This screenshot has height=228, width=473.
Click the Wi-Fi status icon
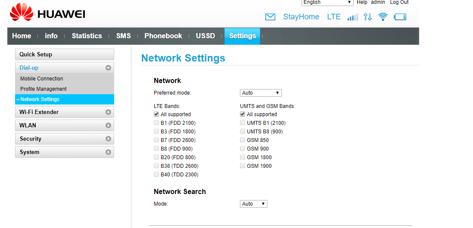[x=383, y=17]
